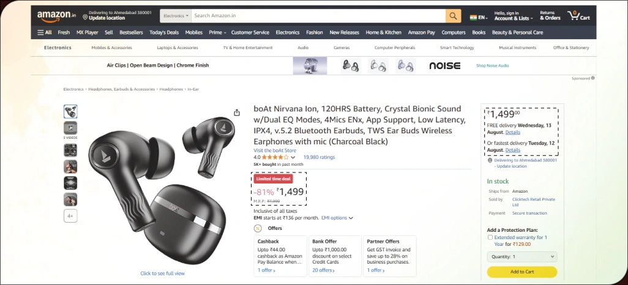This screenshot has width=628, height=285.
Task: Click the Search Amazon.in input field
Action: 318,15
